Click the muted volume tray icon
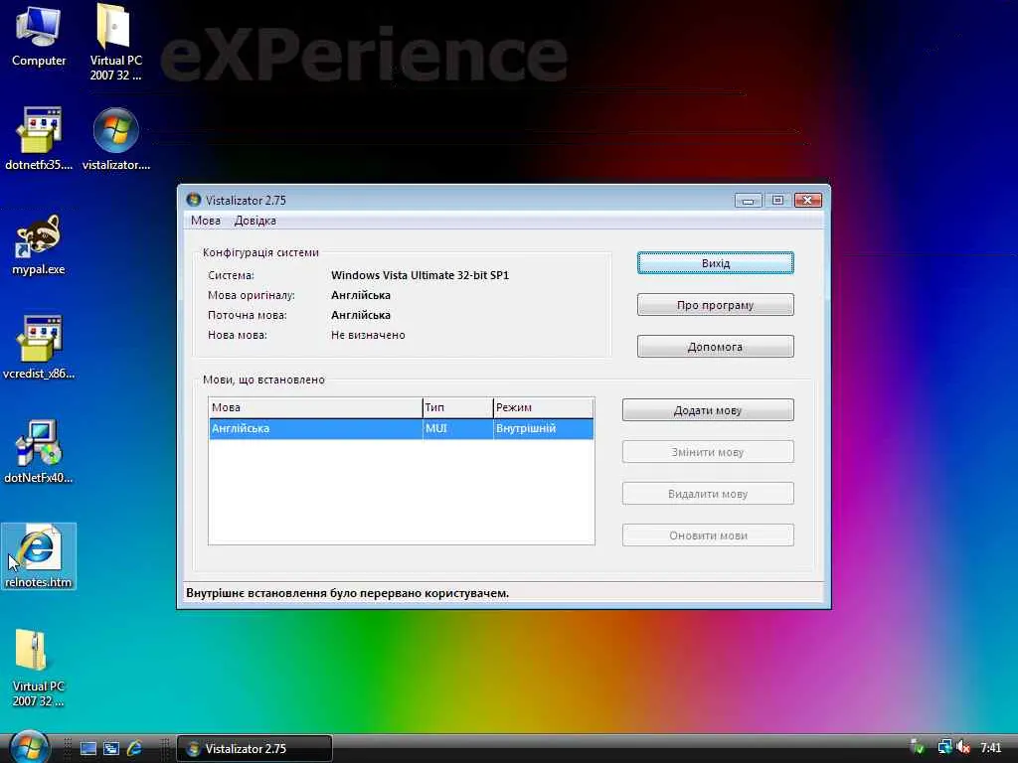 (x=963, y=747)
